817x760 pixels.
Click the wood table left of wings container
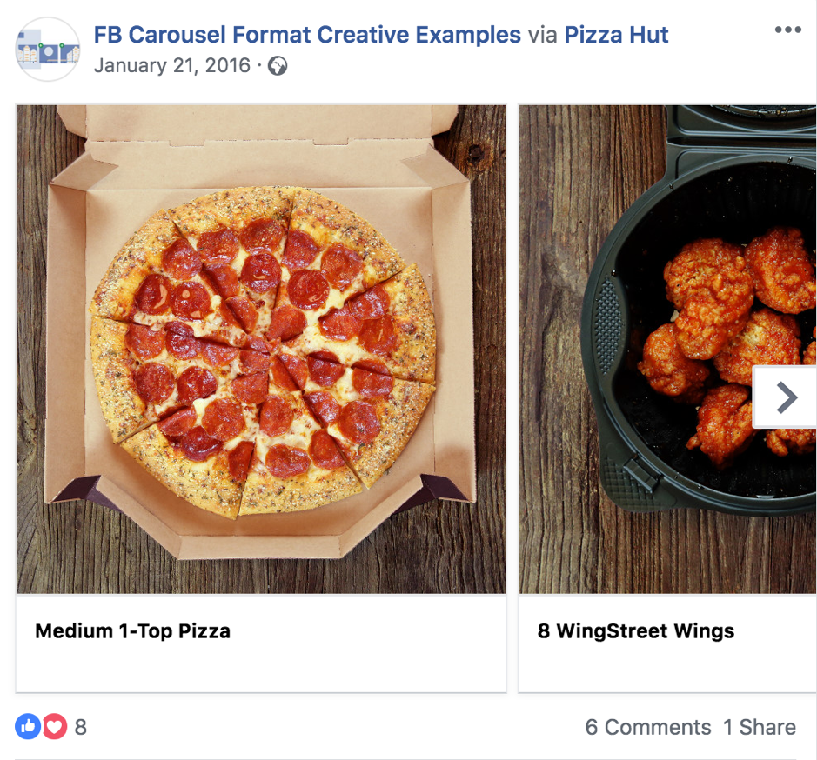(548, 348)
